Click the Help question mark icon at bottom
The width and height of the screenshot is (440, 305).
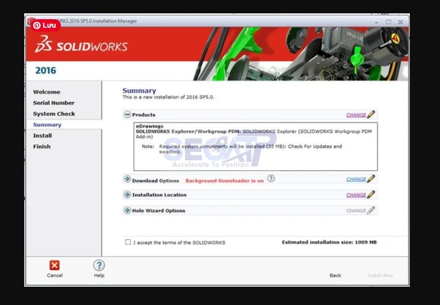tap(99, 264)
